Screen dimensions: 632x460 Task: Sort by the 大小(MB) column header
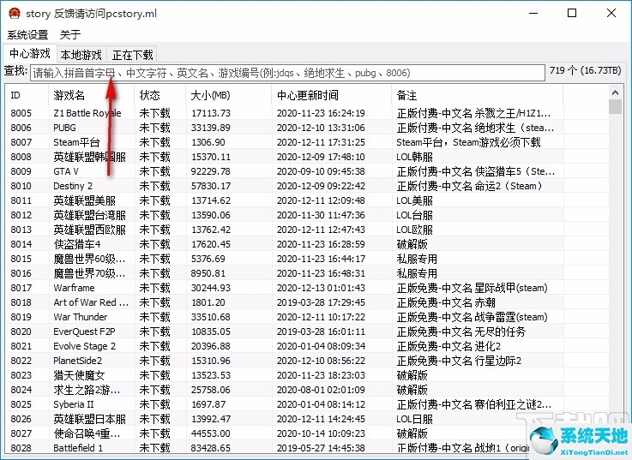[229, 95]
